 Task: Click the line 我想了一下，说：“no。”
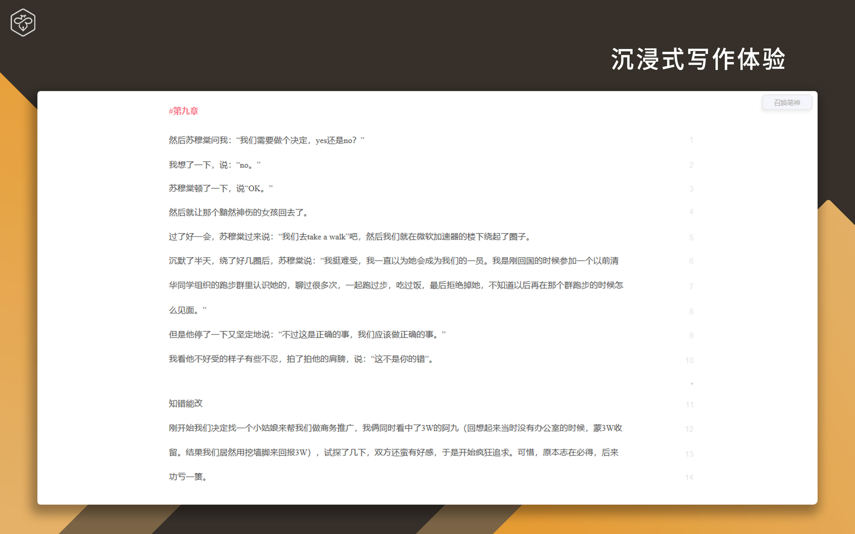point(214,165)
